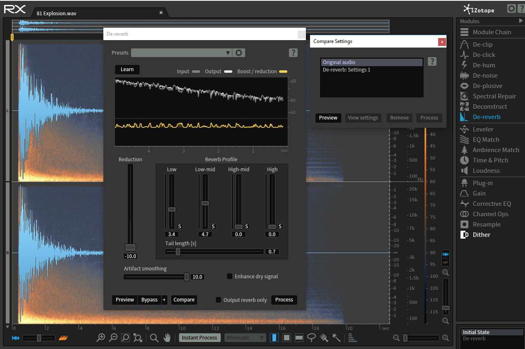Expand the Modules panel arrow
The image size is (525, 349).
point(521,21)
